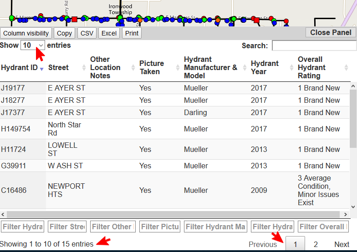Click the Next page button

coord(342,244)
